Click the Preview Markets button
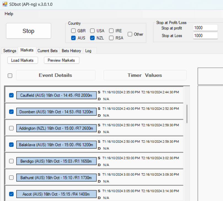The width and height of the screenshot is (223, 201). coord(61,60)
